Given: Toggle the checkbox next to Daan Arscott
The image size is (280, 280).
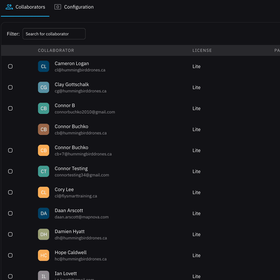Looking at the screenshot, I should pos(10,213).
